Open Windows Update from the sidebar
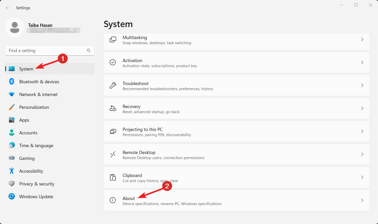This screenshot has width=378, height=224. pos(36,196)
